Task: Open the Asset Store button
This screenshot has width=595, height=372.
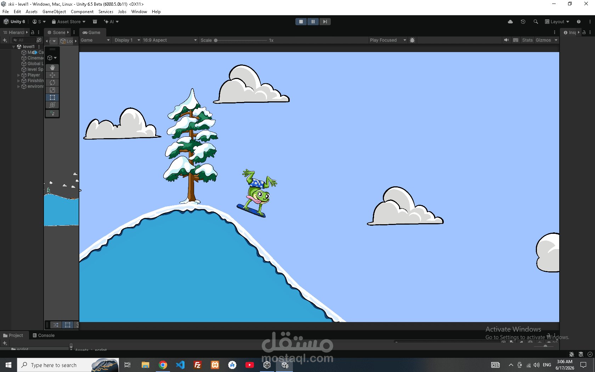Action: pos(69,22)
